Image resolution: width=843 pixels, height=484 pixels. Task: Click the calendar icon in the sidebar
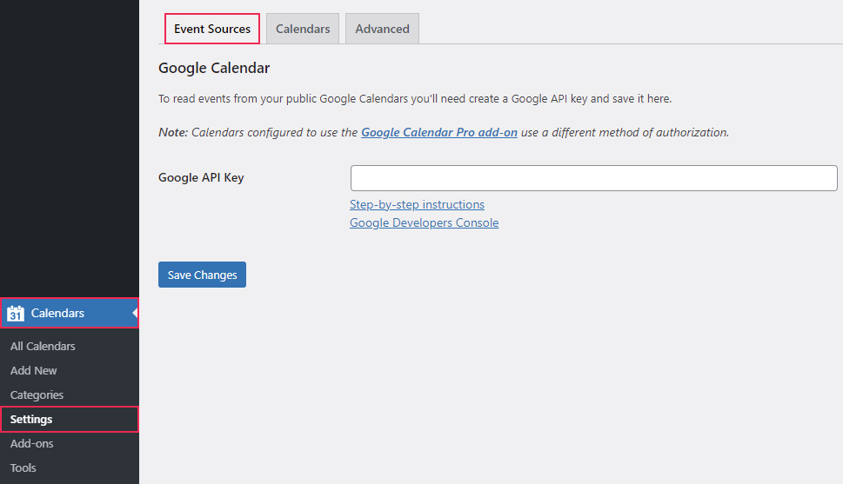(16, 314)
